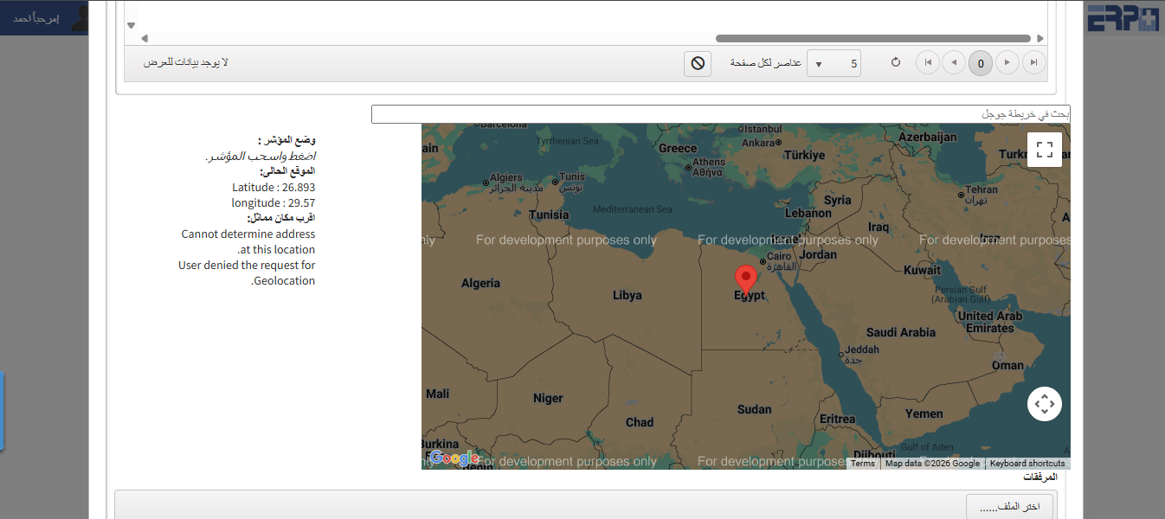Viewport: 1165px width, 519px height.
Task: Open the items per page dropdown
Action: pyautogui.click(x=834, y=63)
